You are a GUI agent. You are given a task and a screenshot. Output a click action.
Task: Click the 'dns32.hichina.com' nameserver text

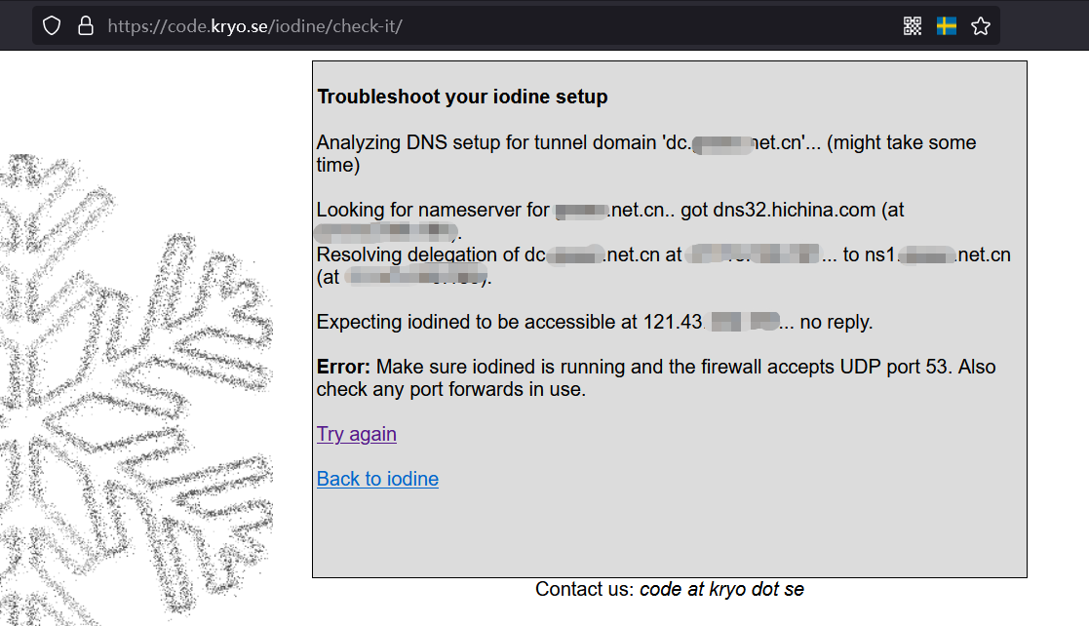pyautogui.click(x=794, y=210)
